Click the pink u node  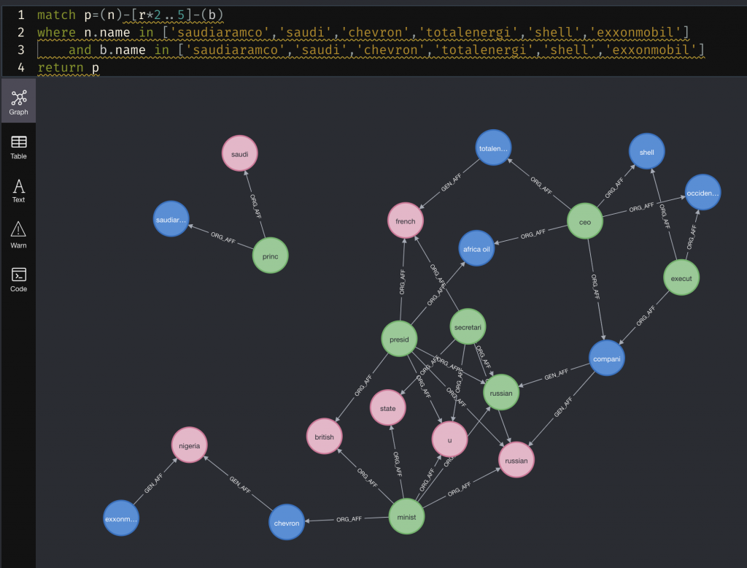coord(449,440)
